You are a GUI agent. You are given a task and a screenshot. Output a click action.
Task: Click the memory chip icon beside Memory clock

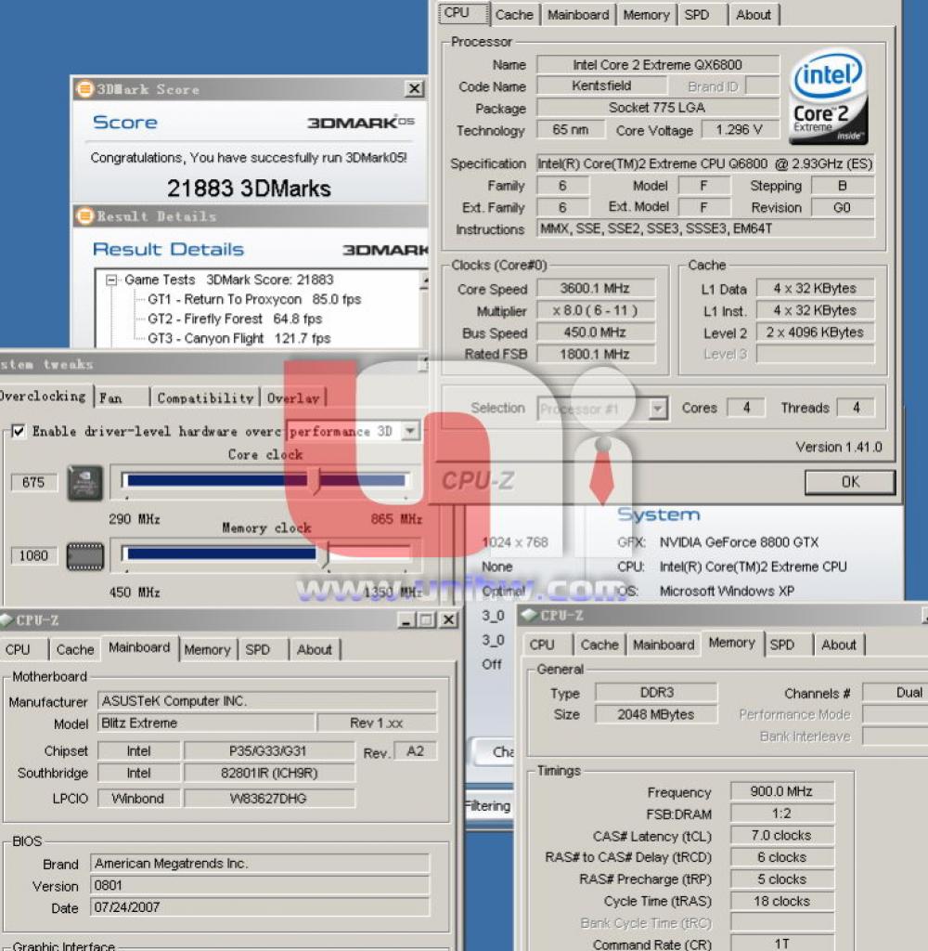[x=84, y=556]
